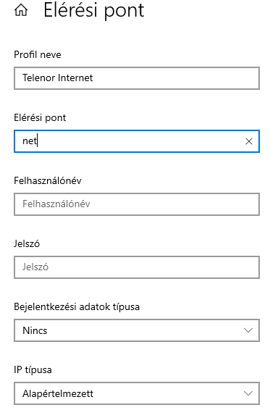Clear the Elérési pont field with X
Image resolution: width=270 pixels, height=418 pixels.
[249, 141]
